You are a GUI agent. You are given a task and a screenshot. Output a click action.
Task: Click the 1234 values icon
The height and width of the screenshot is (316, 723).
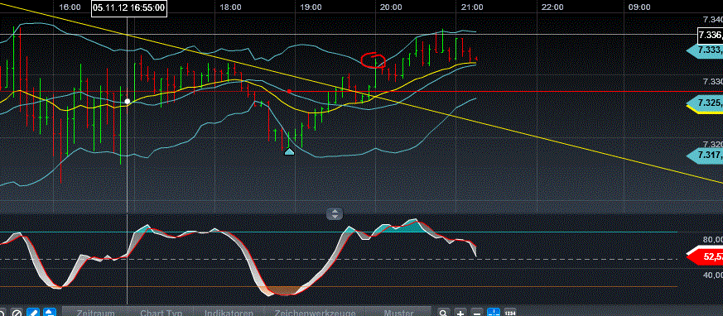509,313
